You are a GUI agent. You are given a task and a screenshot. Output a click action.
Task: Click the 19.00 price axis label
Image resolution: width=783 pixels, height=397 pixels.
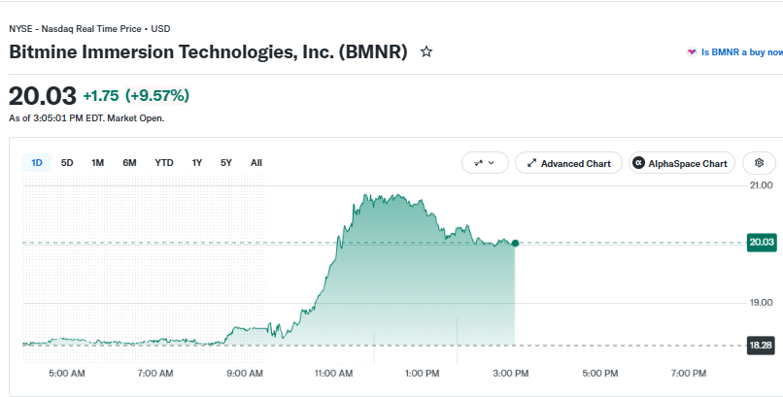coord(761,303)
